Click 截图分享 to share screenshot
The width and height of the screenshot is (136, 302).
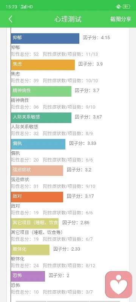(x=121, y=19)
